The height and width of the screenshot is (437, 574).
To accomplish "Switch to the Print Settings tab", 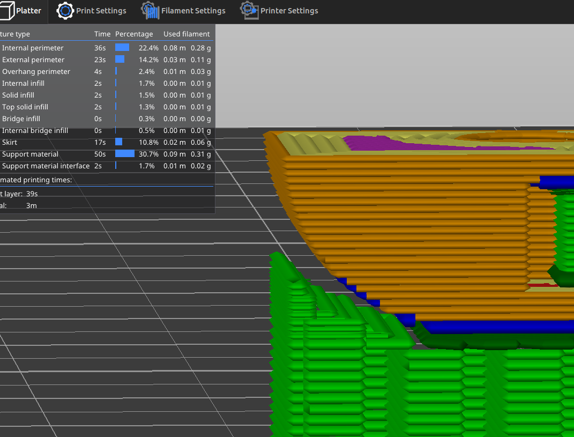I will pos(91,11).
